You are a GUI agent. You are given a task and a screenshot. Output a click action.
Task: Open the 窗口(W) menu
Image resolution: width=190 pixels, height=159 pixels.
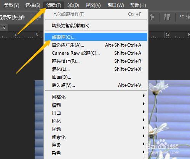pos(115,5)
